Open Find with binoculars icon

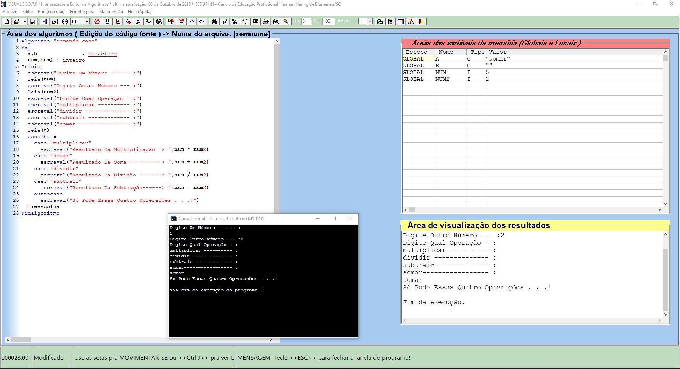pos(214,22)
